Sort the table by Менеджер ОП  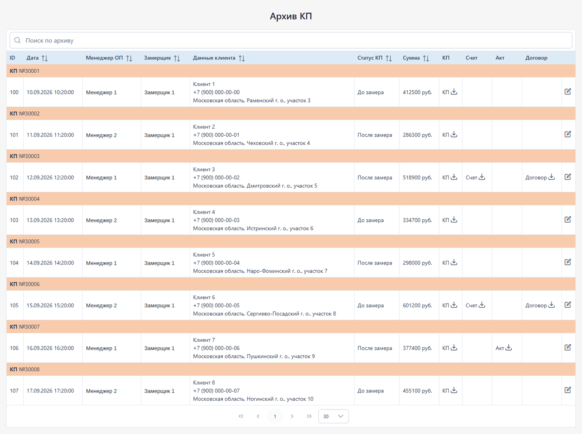coord(129,58)
